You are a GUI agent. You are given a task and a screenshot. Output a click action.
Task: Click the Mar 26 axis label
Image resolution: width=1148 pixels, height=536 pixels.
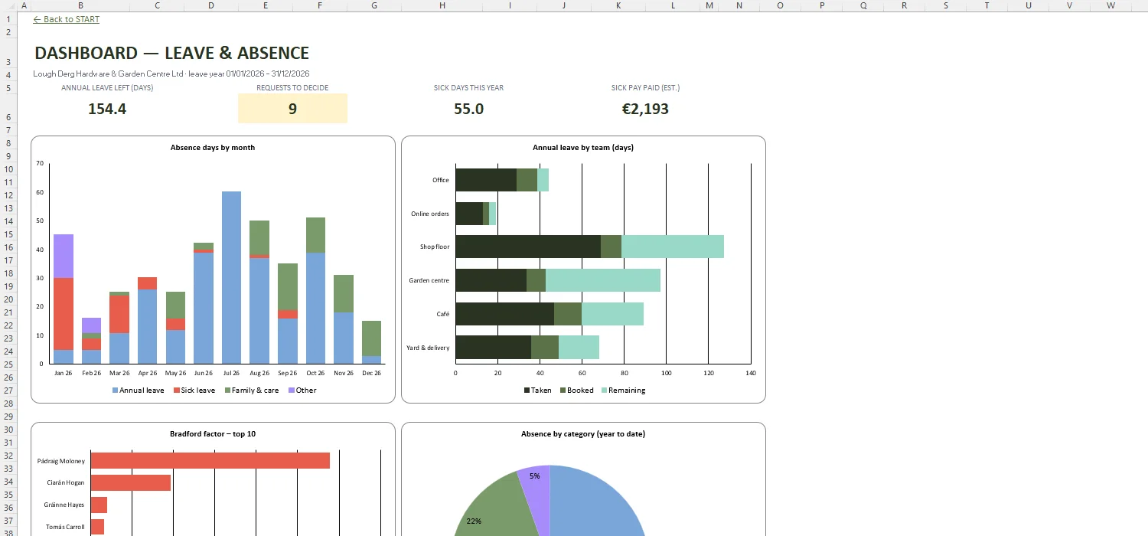point(119,374)
